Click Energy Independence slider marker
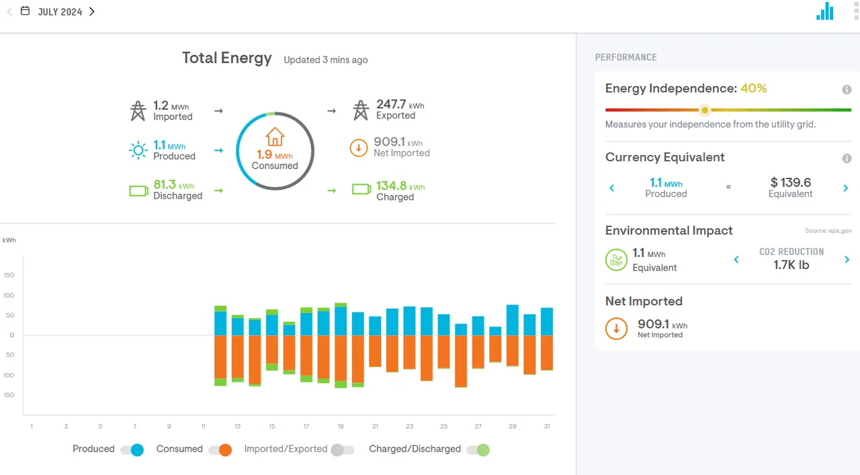 (x=704, y=110)
